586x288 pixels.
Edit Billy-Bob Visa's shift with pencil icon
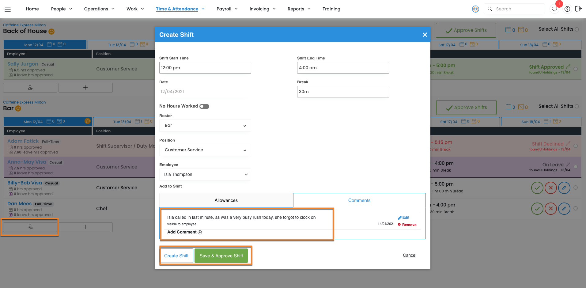(564, 188)
